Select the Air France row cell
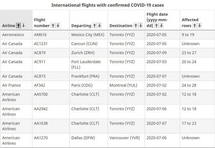215x148 pixels. coord(16,85)
